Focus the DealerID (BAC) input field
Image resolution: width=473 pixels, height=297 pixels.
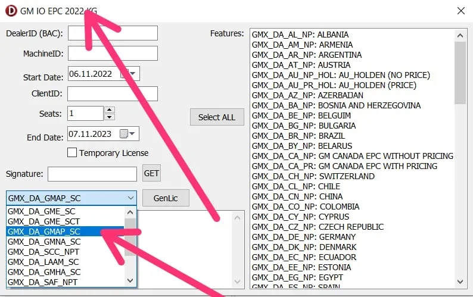click(x=113, y=33)
